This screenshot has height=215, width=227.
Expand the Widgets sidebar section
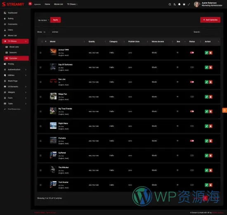click(15, 92)
